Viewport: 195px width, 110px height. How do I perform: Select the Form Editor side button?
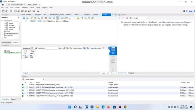click(x=113, y=60)
